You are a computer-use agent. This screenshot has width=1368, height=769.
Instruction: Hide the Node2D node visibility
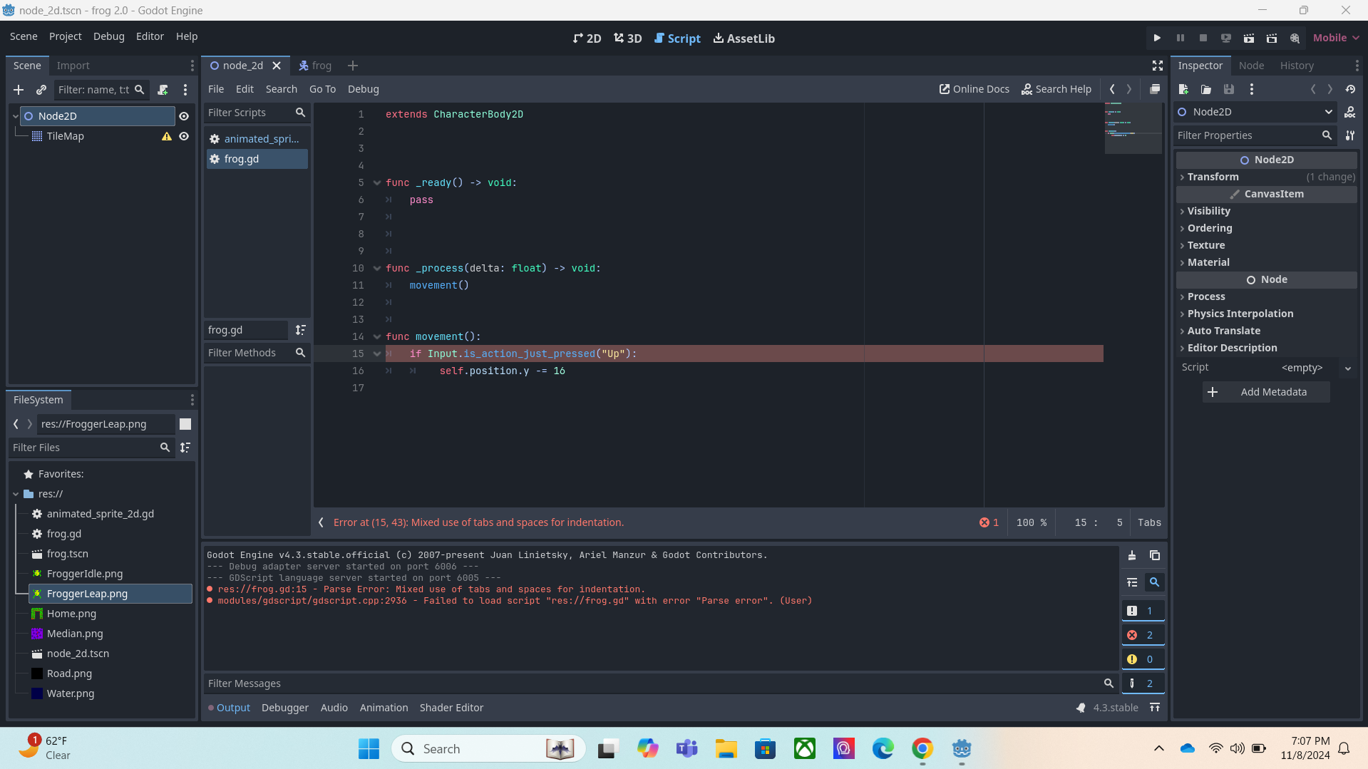click(x=184, y=116)
